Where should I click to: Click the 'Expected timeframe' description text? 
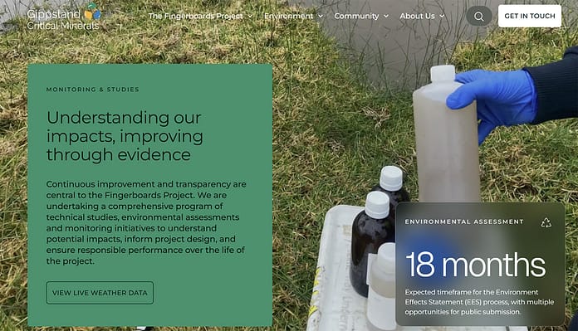tap(479, 302)
